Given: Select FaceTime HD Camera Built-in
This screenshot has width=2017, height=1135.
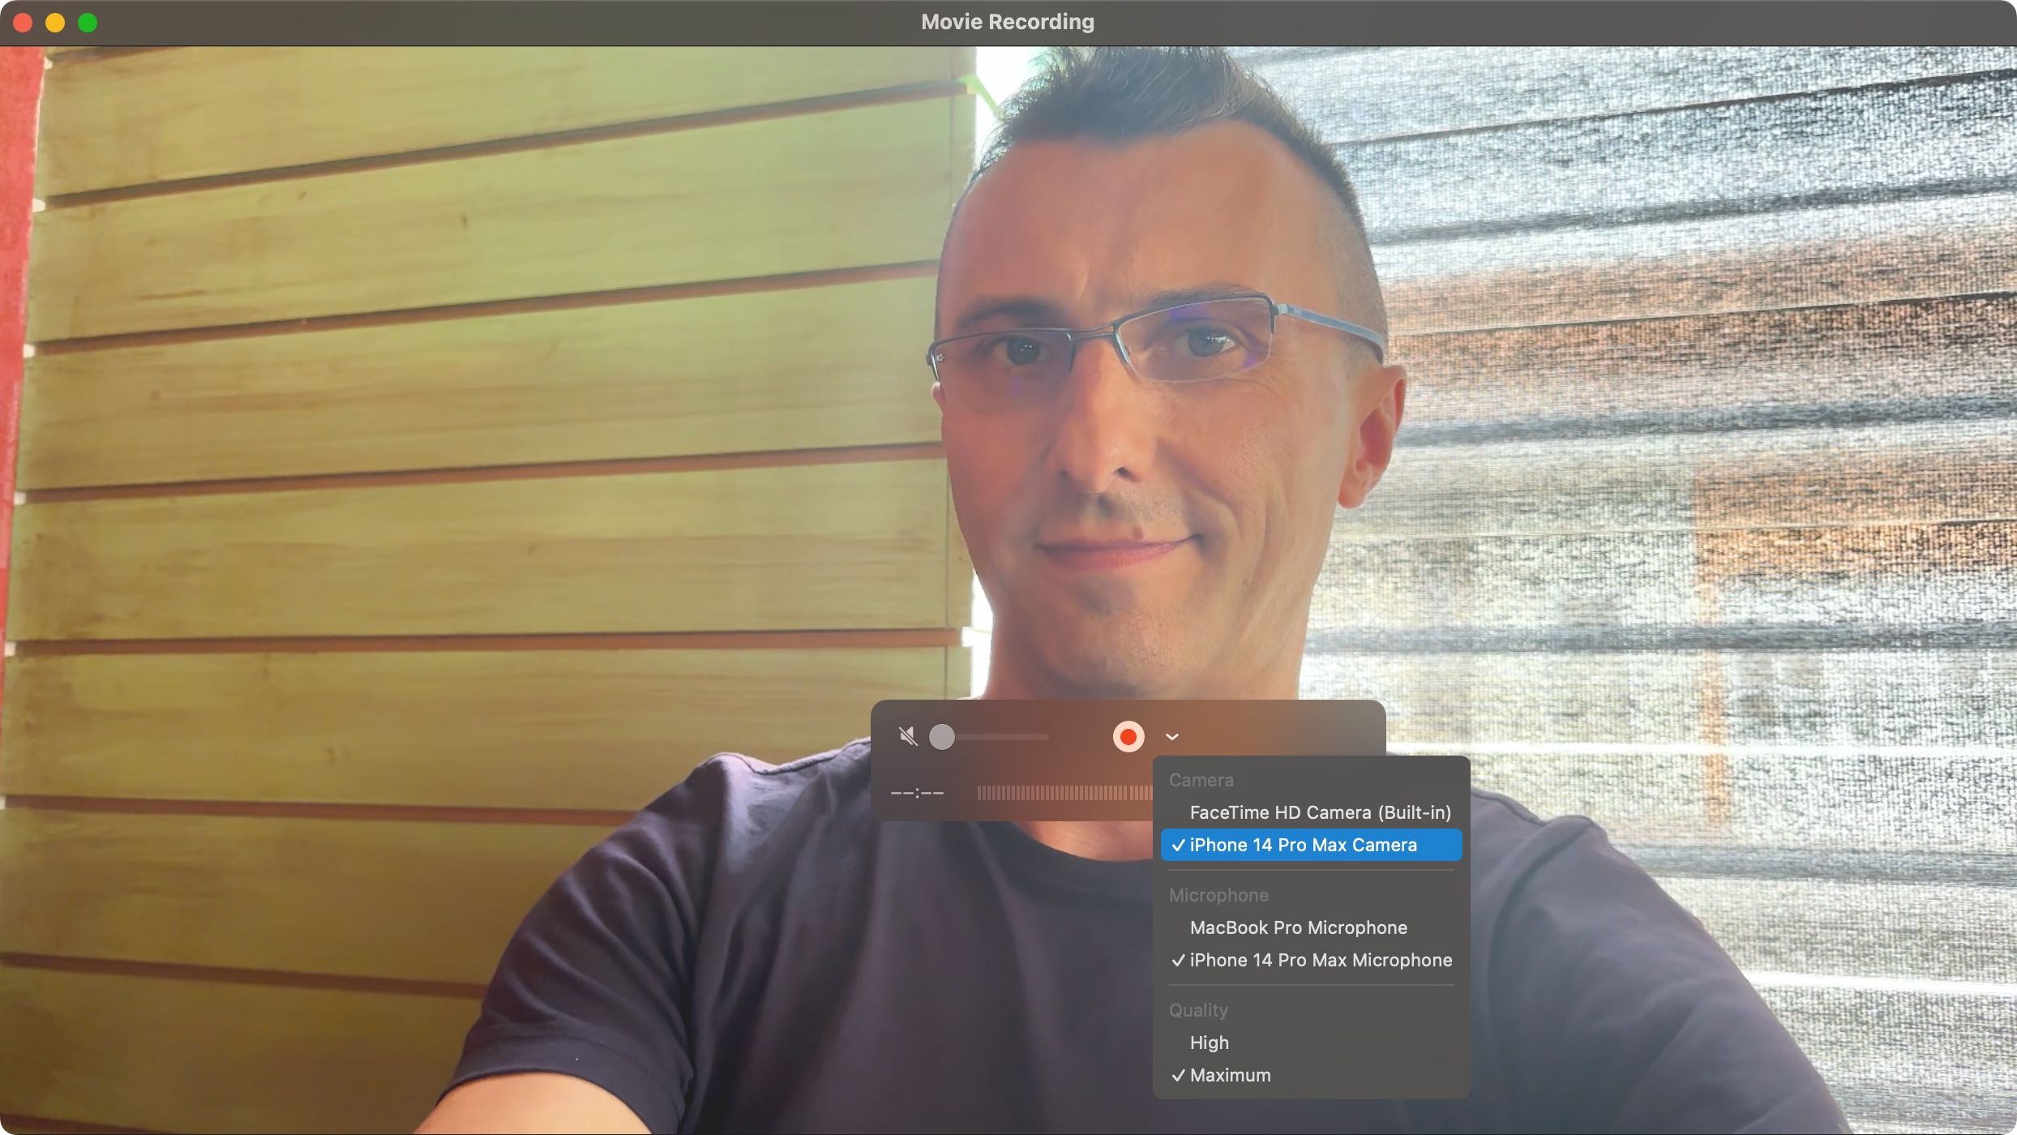Looking at the screenshot, I should (1319, 812).
